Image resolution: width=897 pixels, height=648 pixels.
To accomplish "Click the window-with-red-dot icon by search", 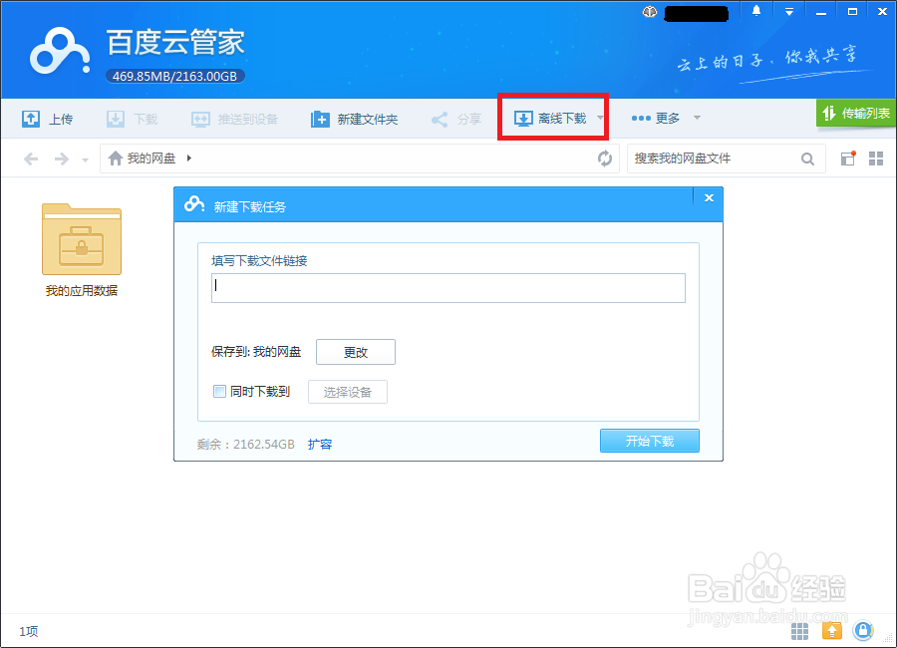I will click(848, 158).
